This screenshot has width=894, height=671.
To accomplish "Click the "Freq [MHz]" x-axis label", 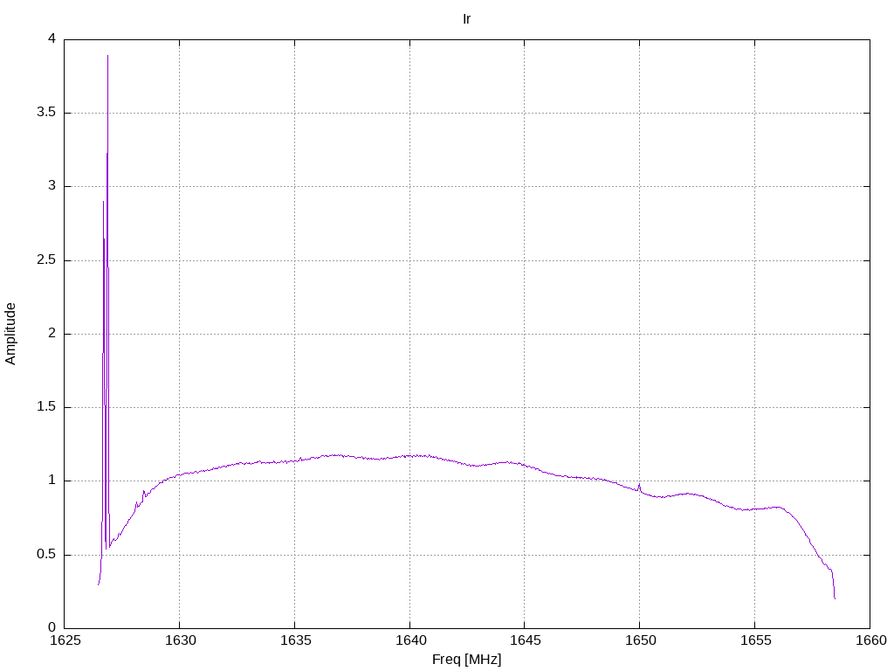I will coord(466,659).
